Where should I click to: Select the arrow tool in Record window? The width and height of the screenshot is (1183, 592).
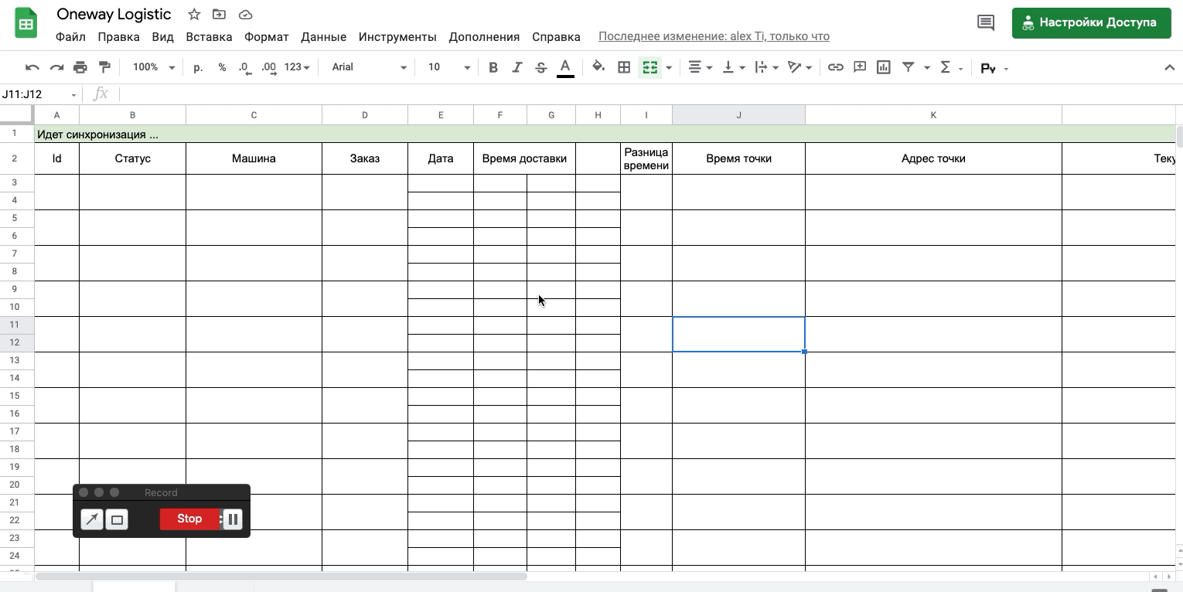[x=92, y=519]
